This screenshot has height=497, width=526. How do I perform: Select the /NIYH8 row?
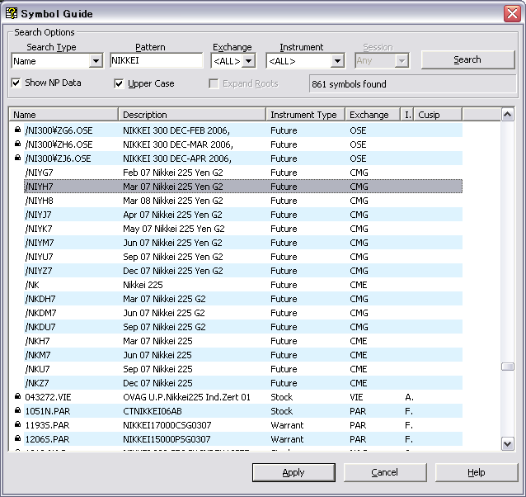[243, 201]
